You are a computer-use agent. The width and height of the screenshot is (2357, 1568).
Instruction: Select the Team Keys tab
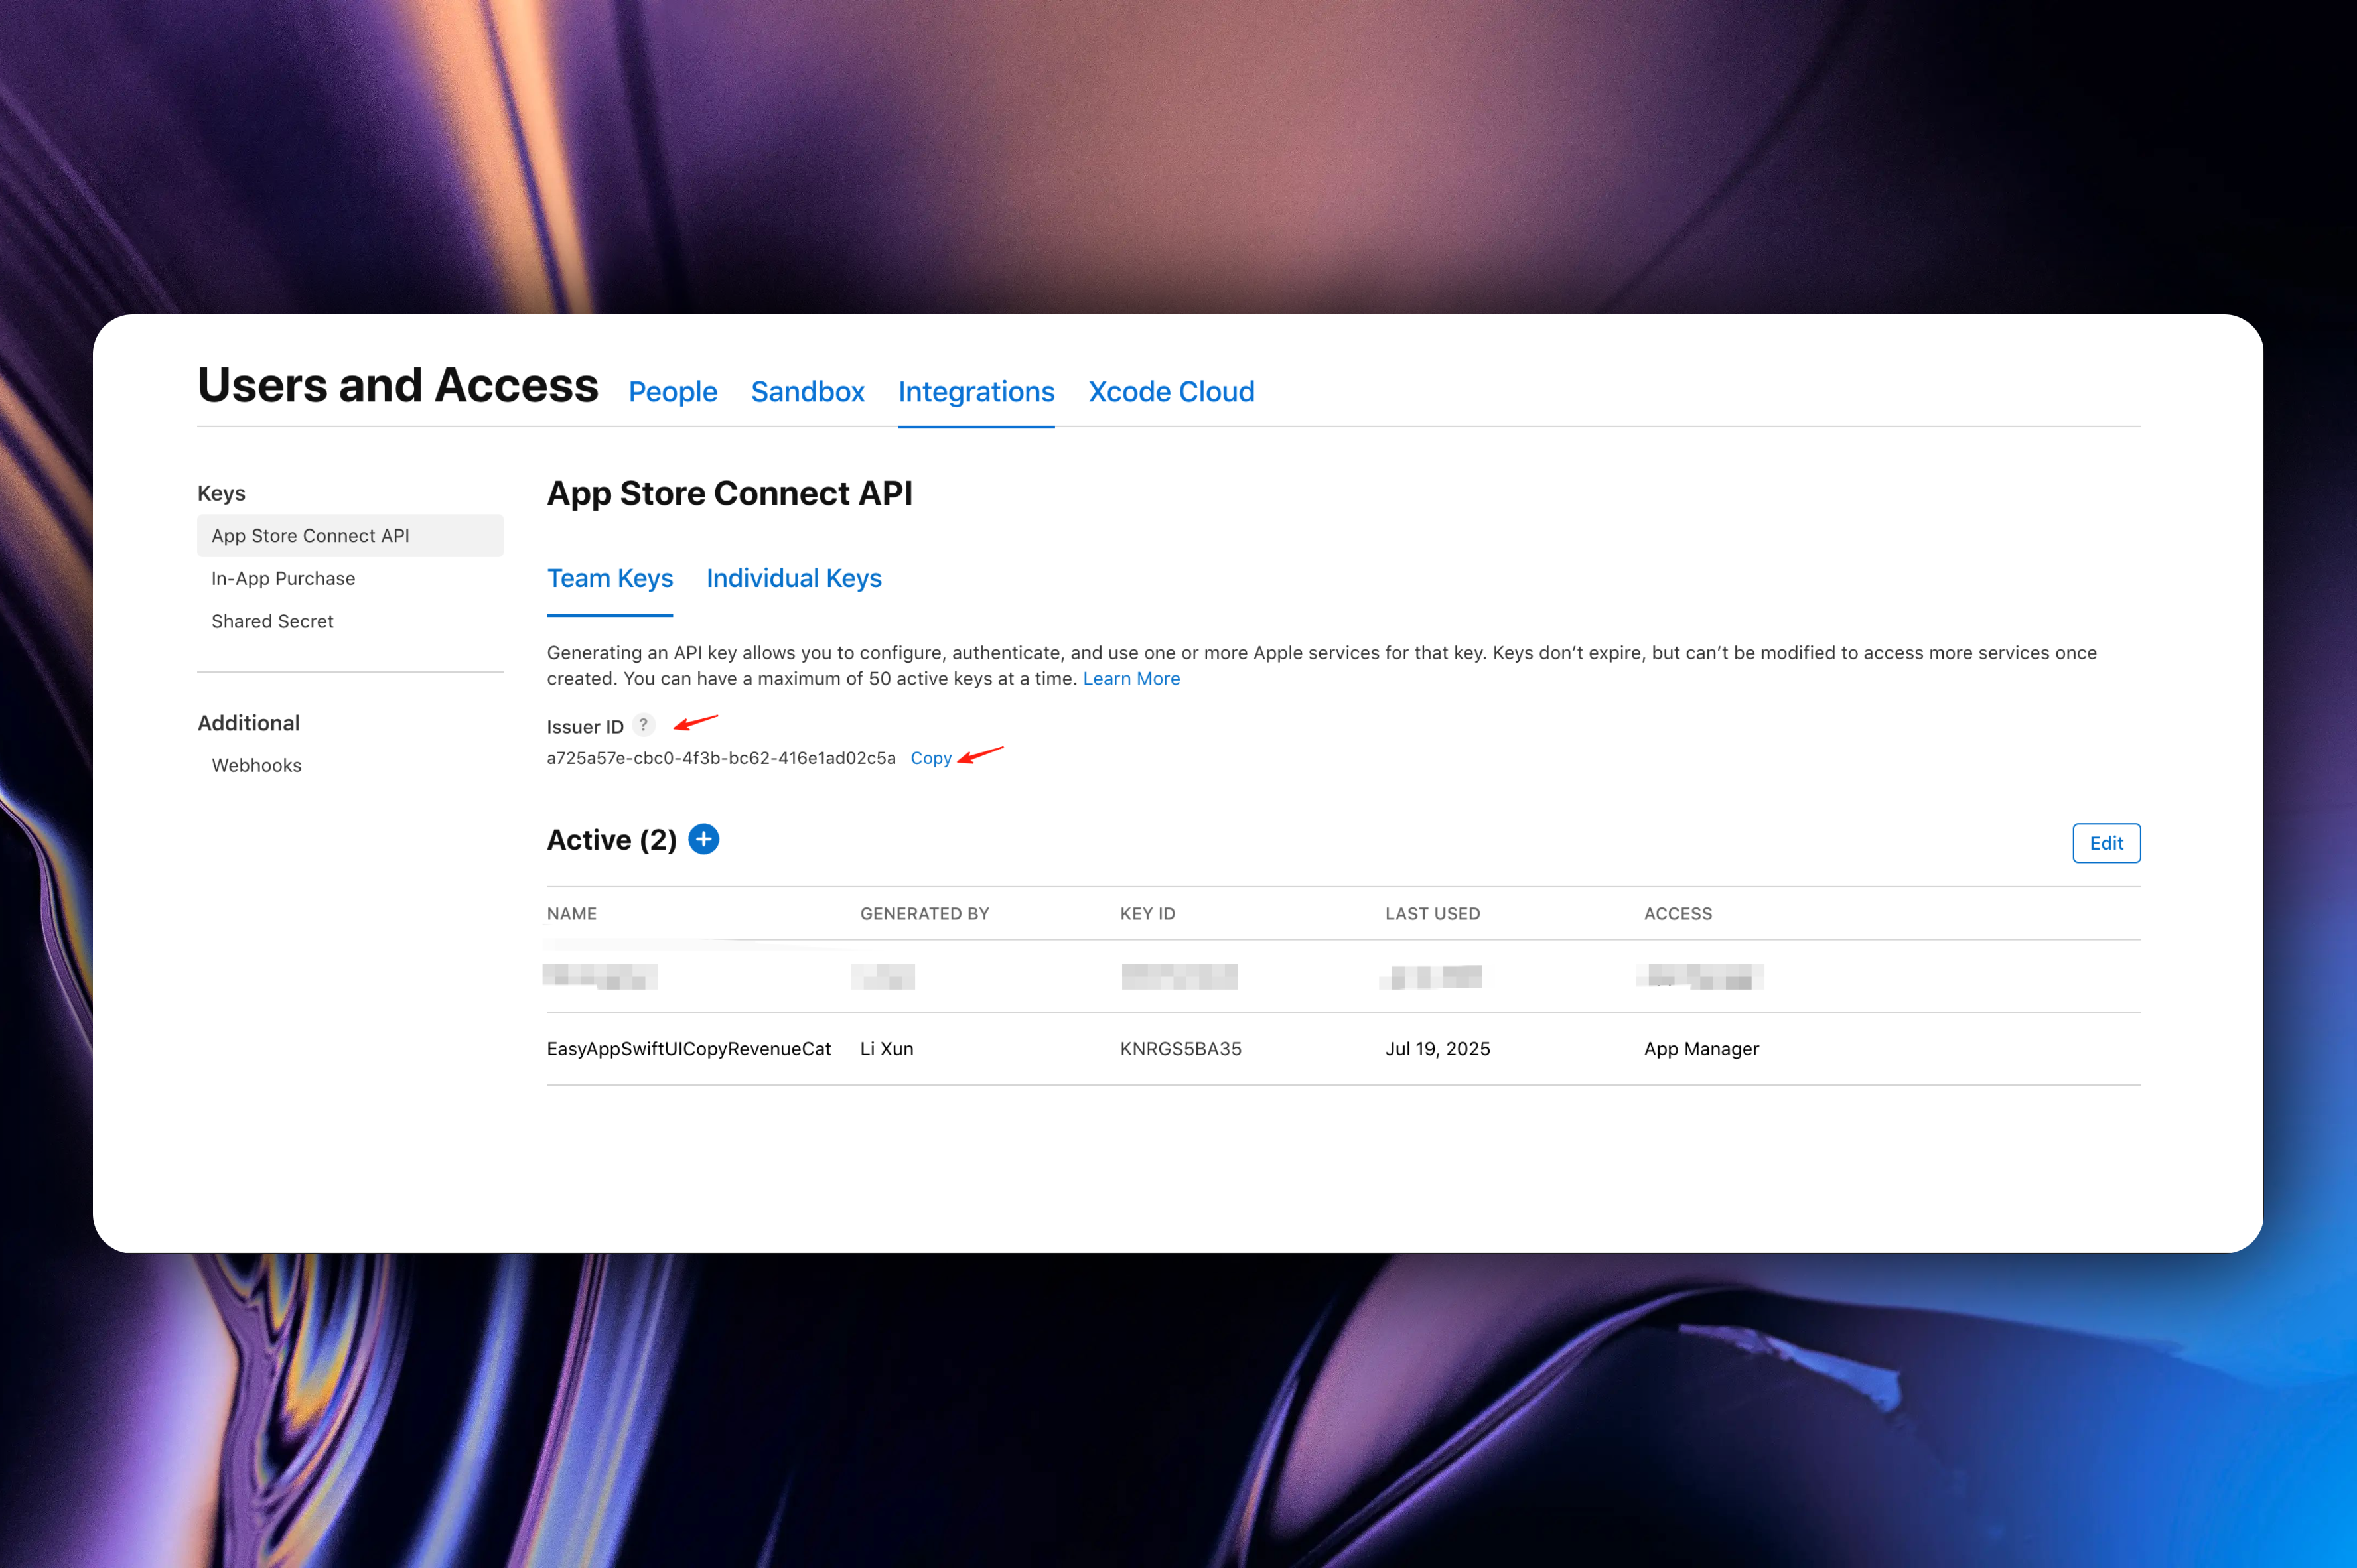coord(609,578)
